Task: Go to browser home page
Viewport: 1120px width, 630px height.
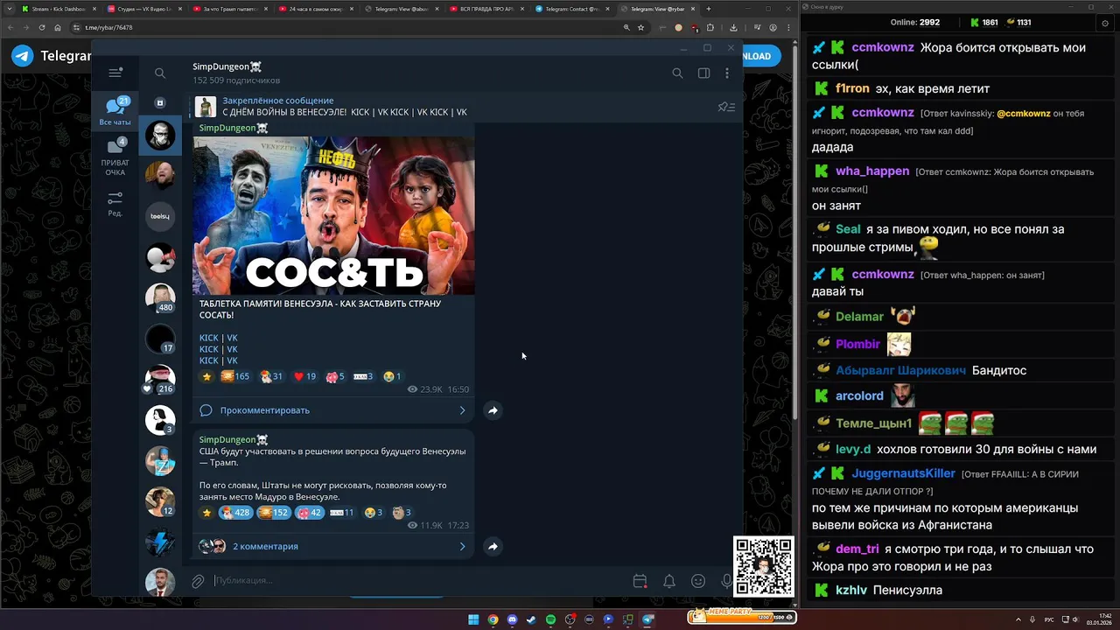Action: point(58,27)
